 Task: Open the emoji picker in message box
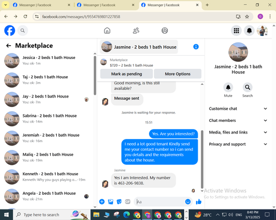point(188,202)
